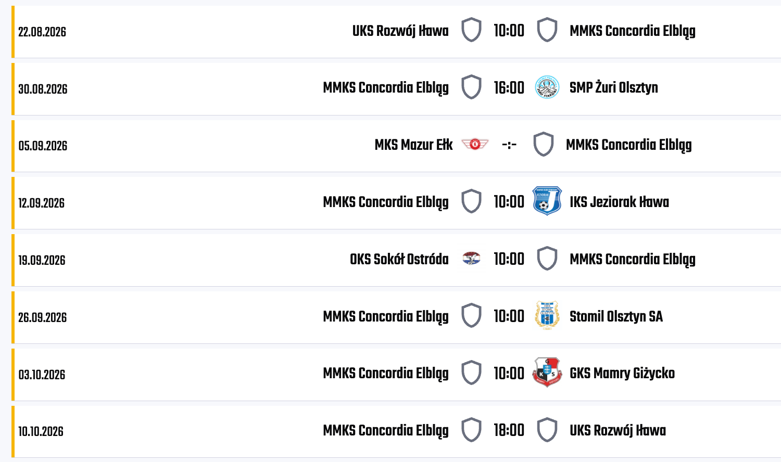
Task: Click the SMP Żuri Olsztyn club crest
Action: click(x=547, y=87)
